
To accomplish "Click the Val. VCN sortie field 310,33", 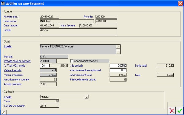I will (60, 66).
